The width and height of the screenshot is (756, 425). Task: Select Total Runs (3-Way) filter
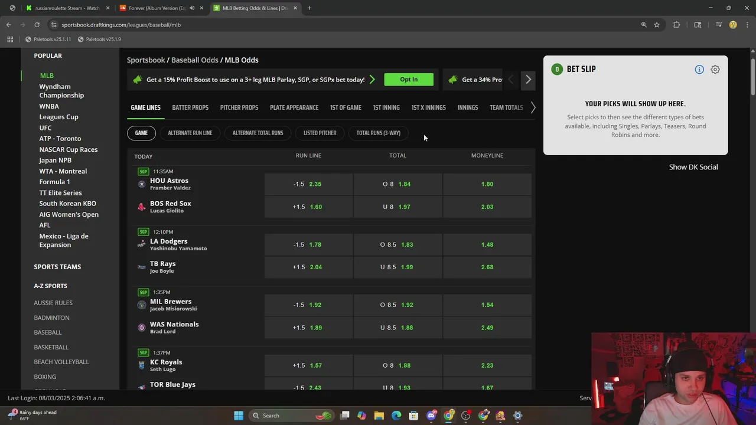point(378,133)
